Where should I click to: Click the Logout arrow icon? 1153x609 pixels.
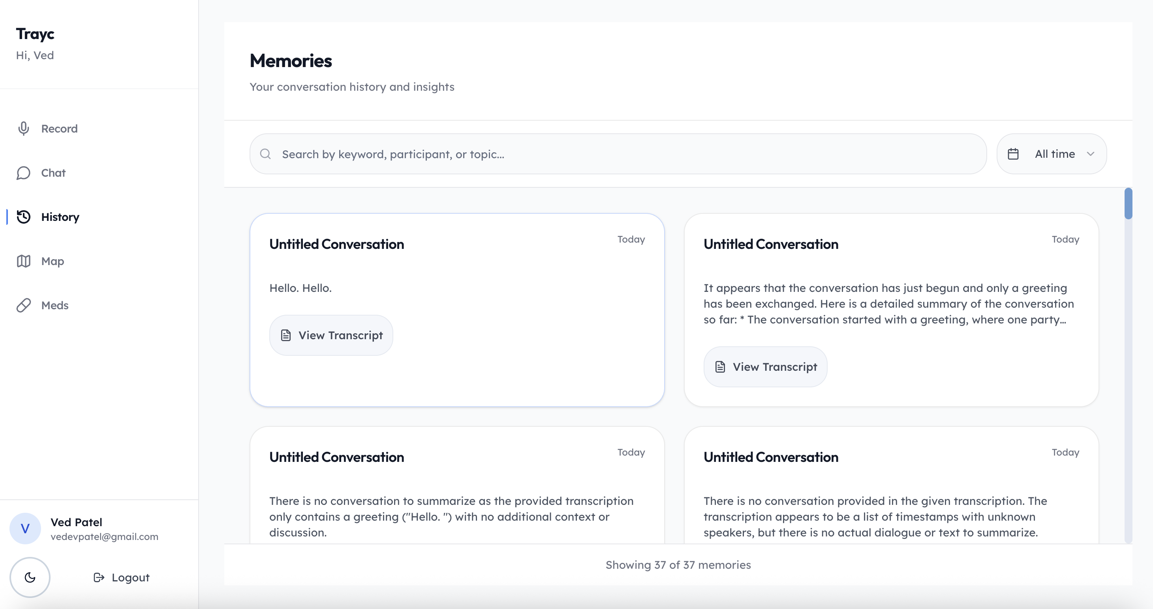[98, 577]
